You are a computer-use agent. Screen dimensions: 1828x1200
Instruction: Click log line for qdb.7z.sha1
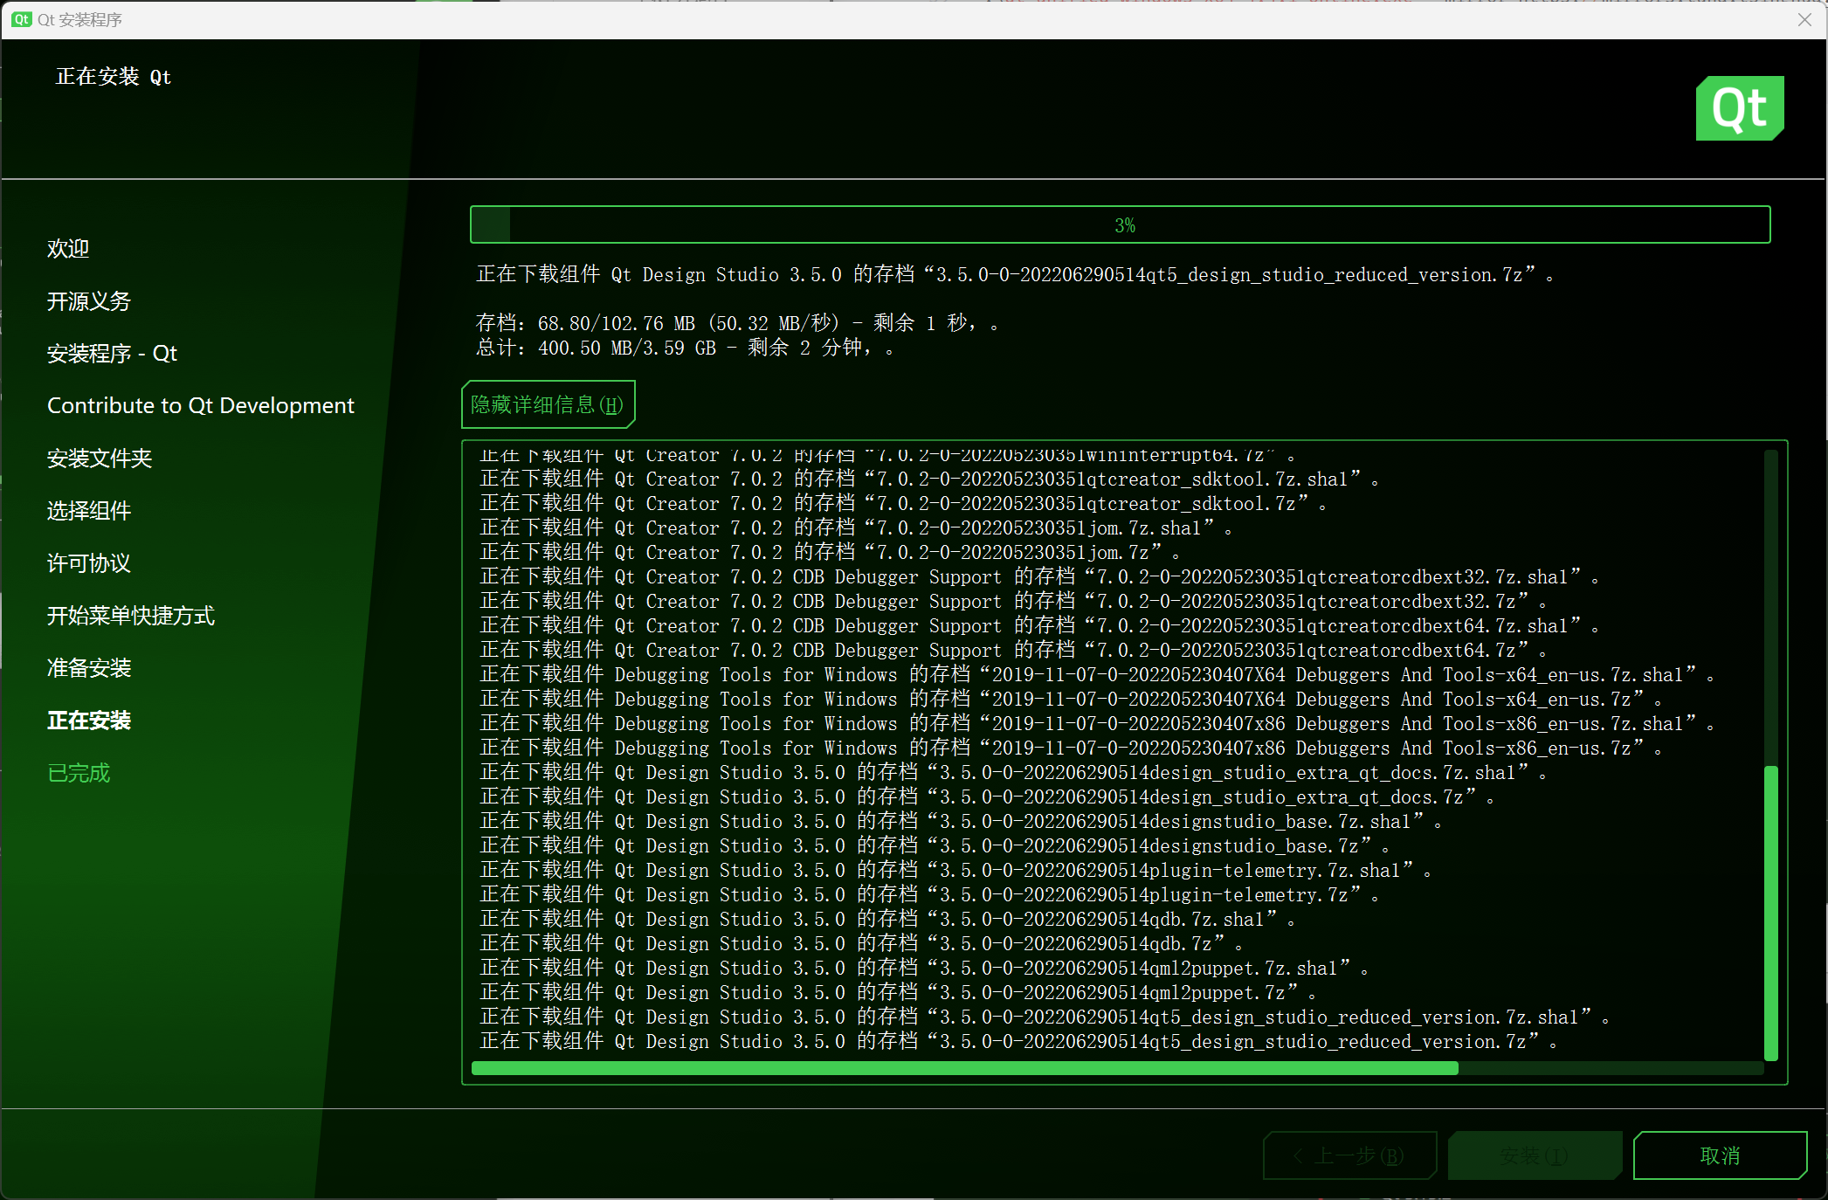pyautogui.click(x=887, y=919)
